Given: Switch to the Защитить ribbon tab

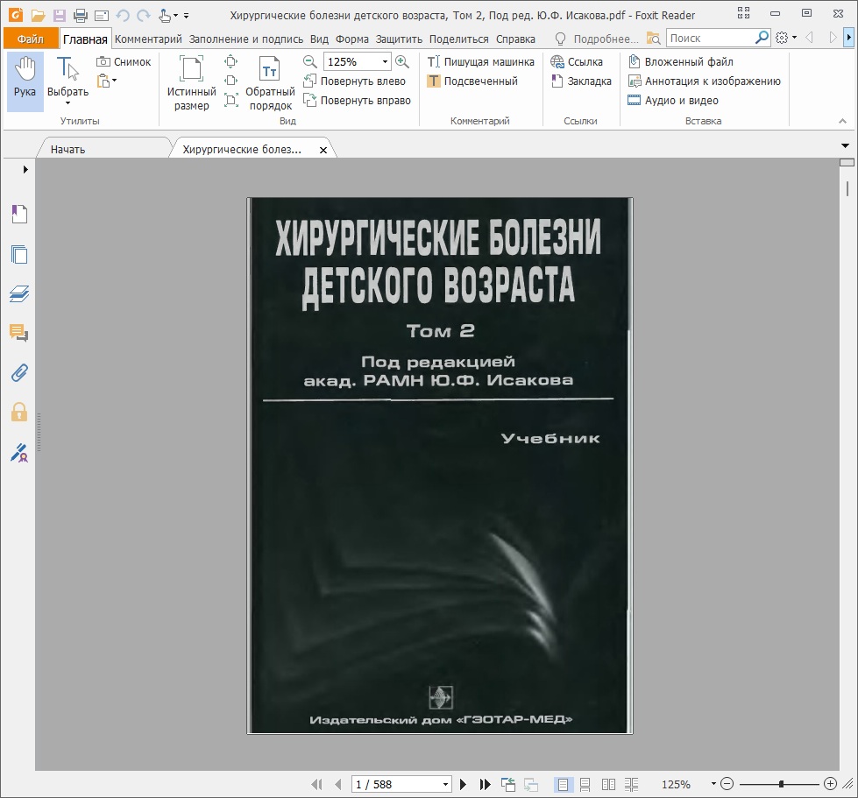Looking at the screenshot, I should (399, 39).
